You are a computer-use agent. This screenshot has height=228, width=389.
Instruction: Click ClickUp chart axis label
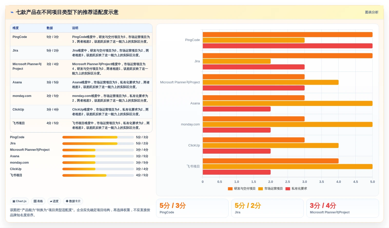[x=194, y=145]
